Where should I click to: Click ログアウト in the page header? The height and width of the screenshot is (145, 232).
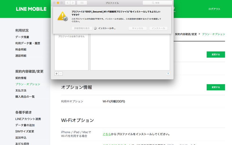(214, 9)
